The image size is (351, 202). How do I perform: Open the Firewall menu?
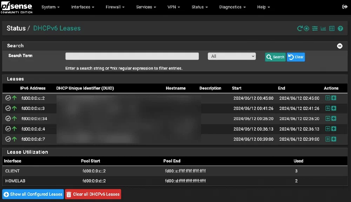tap(115, 7)
